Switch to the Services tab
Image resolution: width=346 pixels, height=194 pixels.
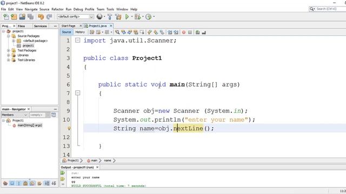coord(41,26)
